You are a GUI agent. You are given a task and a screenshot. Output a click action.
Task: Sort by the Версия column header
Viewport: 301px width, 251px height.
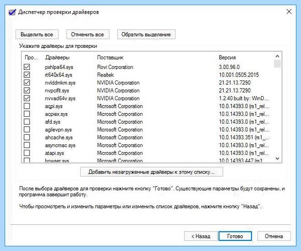[227, 57]
